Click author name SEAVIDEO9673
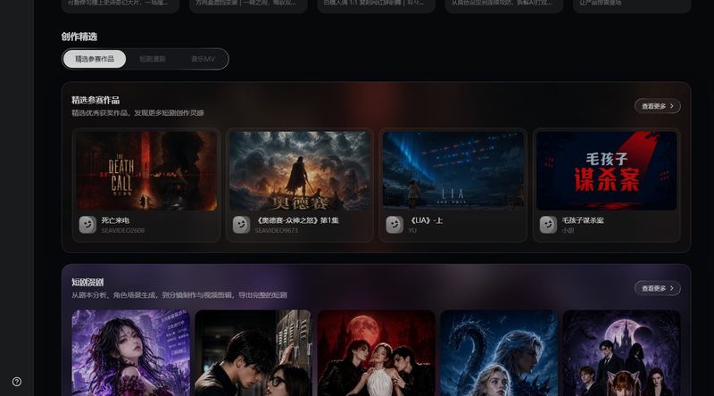The height and width of the screenshot is (396, 714). tap(277, 231)
